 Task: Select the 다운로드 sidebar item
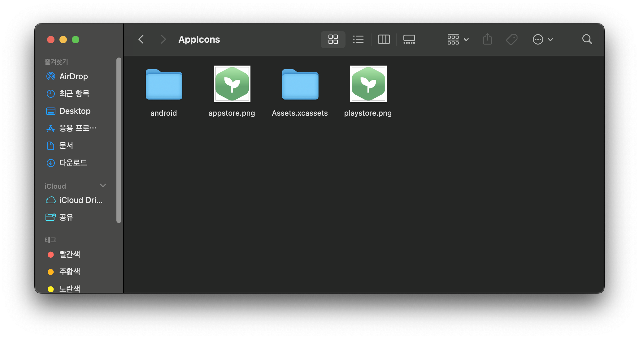coord(73,163)
